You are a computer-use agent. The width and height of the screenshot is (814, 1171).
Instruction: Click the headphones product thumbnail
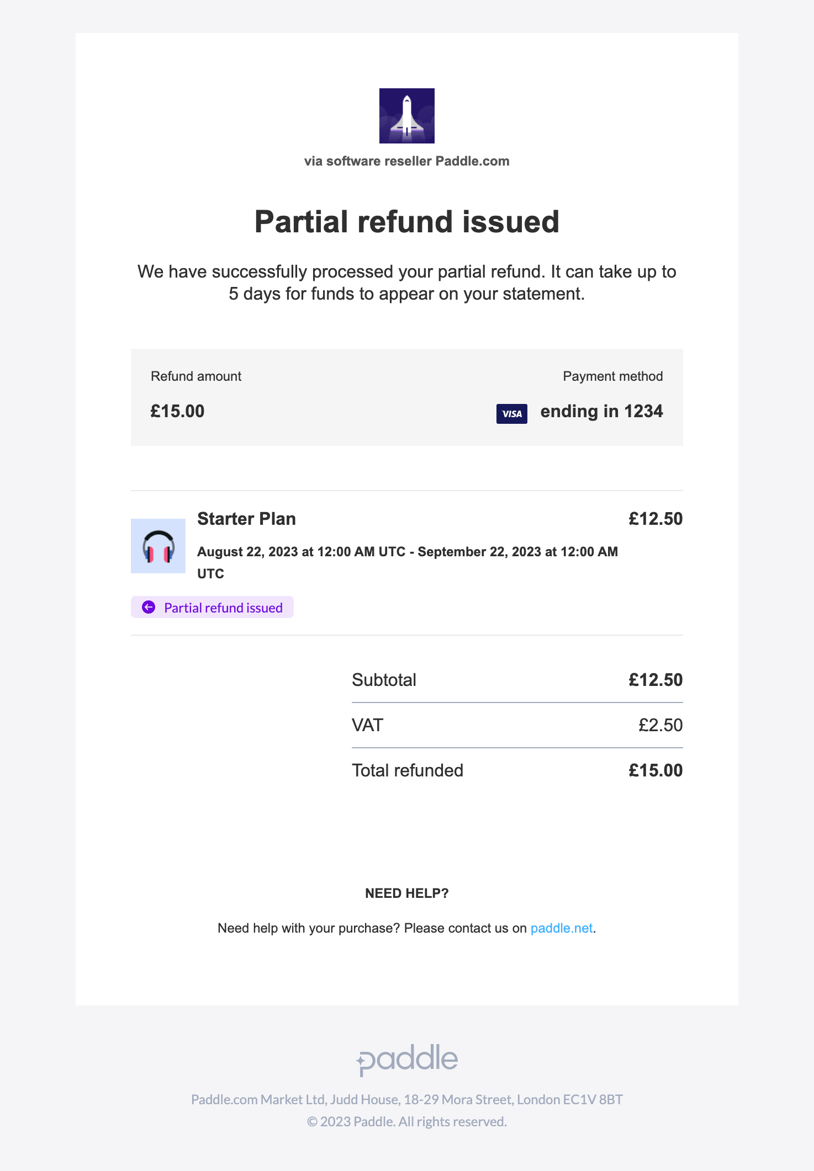point(158,546)
